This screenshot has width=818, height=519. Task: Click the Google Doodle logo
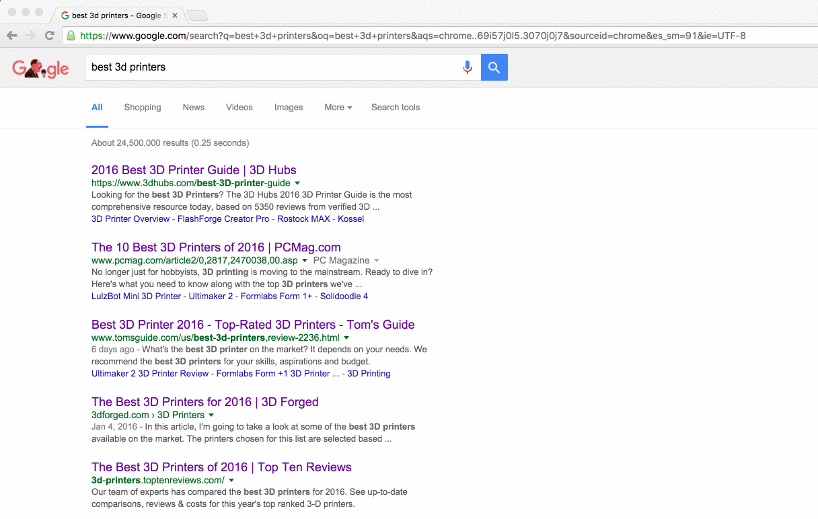point(40,67)
